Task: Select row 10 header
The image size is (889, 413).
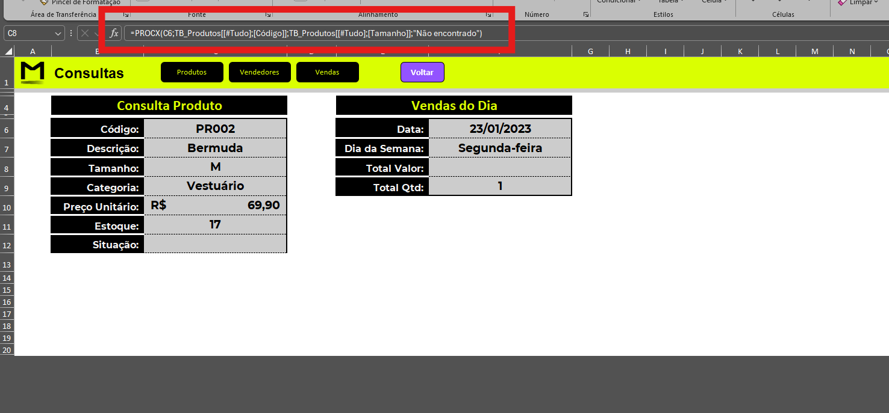Action: tap(7, 207)
